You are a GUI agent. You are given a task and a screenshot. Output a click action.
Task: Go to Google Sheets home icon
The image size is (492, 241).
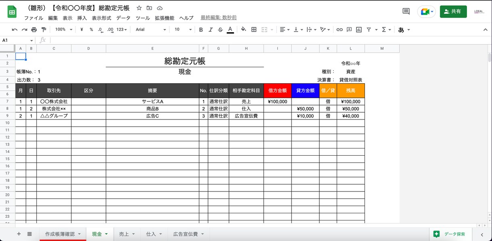12,12
